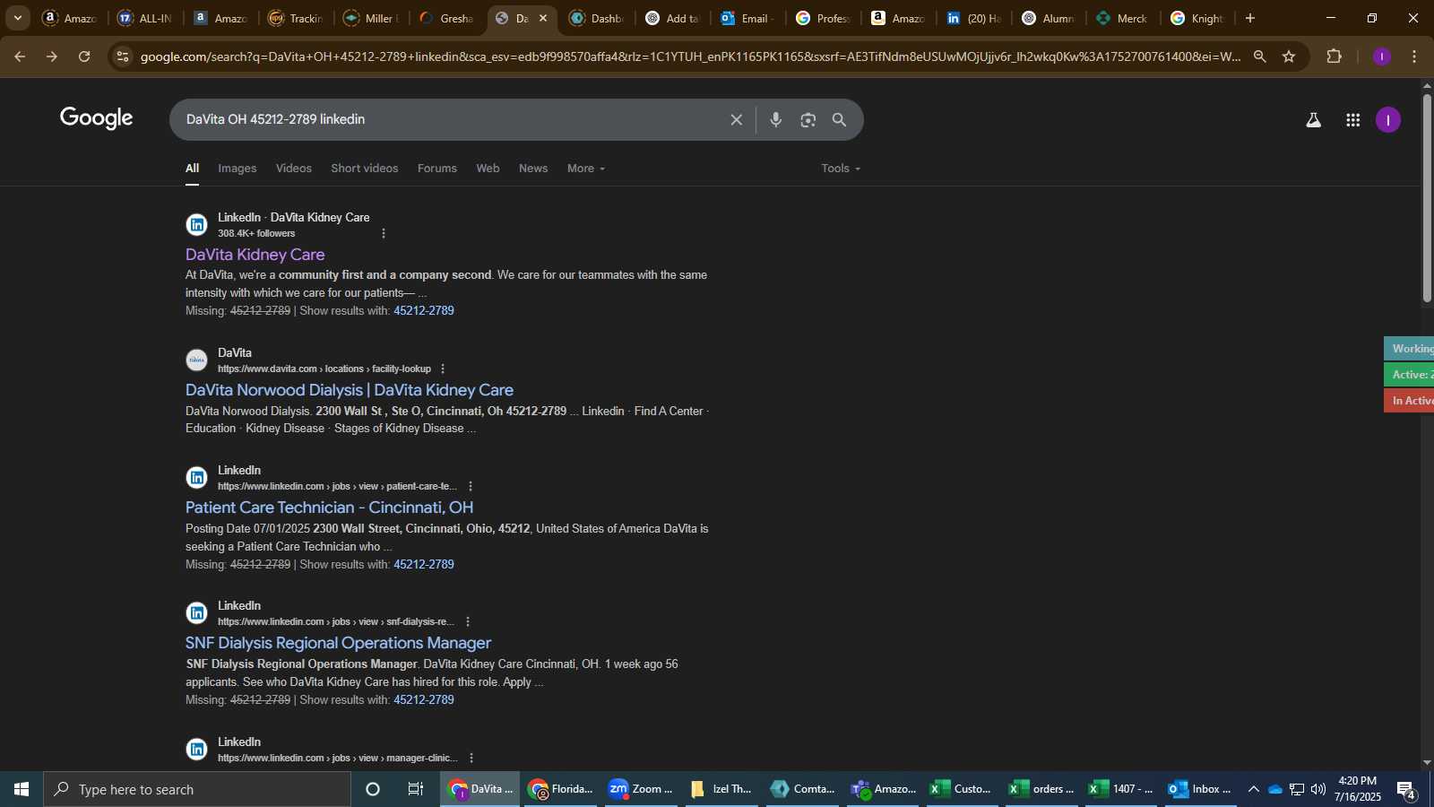Bookmark this page with star icon
This screenshot has width=1434, height=807.
point(1289,56)
